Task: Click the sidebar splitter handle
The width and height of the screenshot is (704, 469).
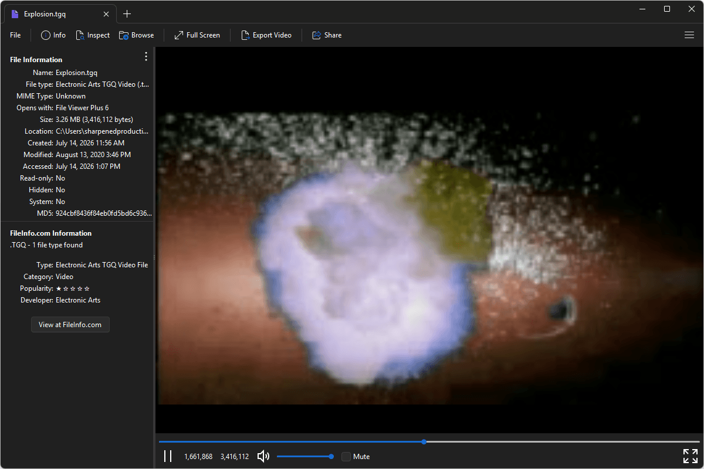Action: pos(154,257)
